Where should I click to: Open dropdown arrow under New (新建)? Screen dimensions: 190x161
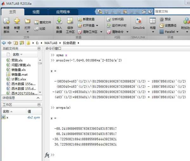tap(17, 32)
